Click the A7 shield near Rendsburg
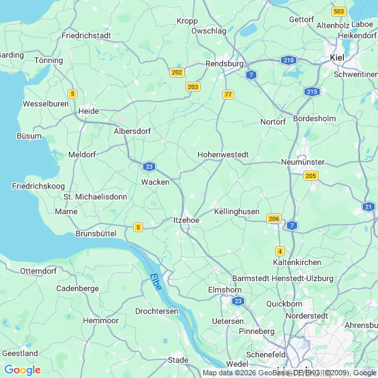The height and width of the screenshot is (378, 378). point(251,75)
